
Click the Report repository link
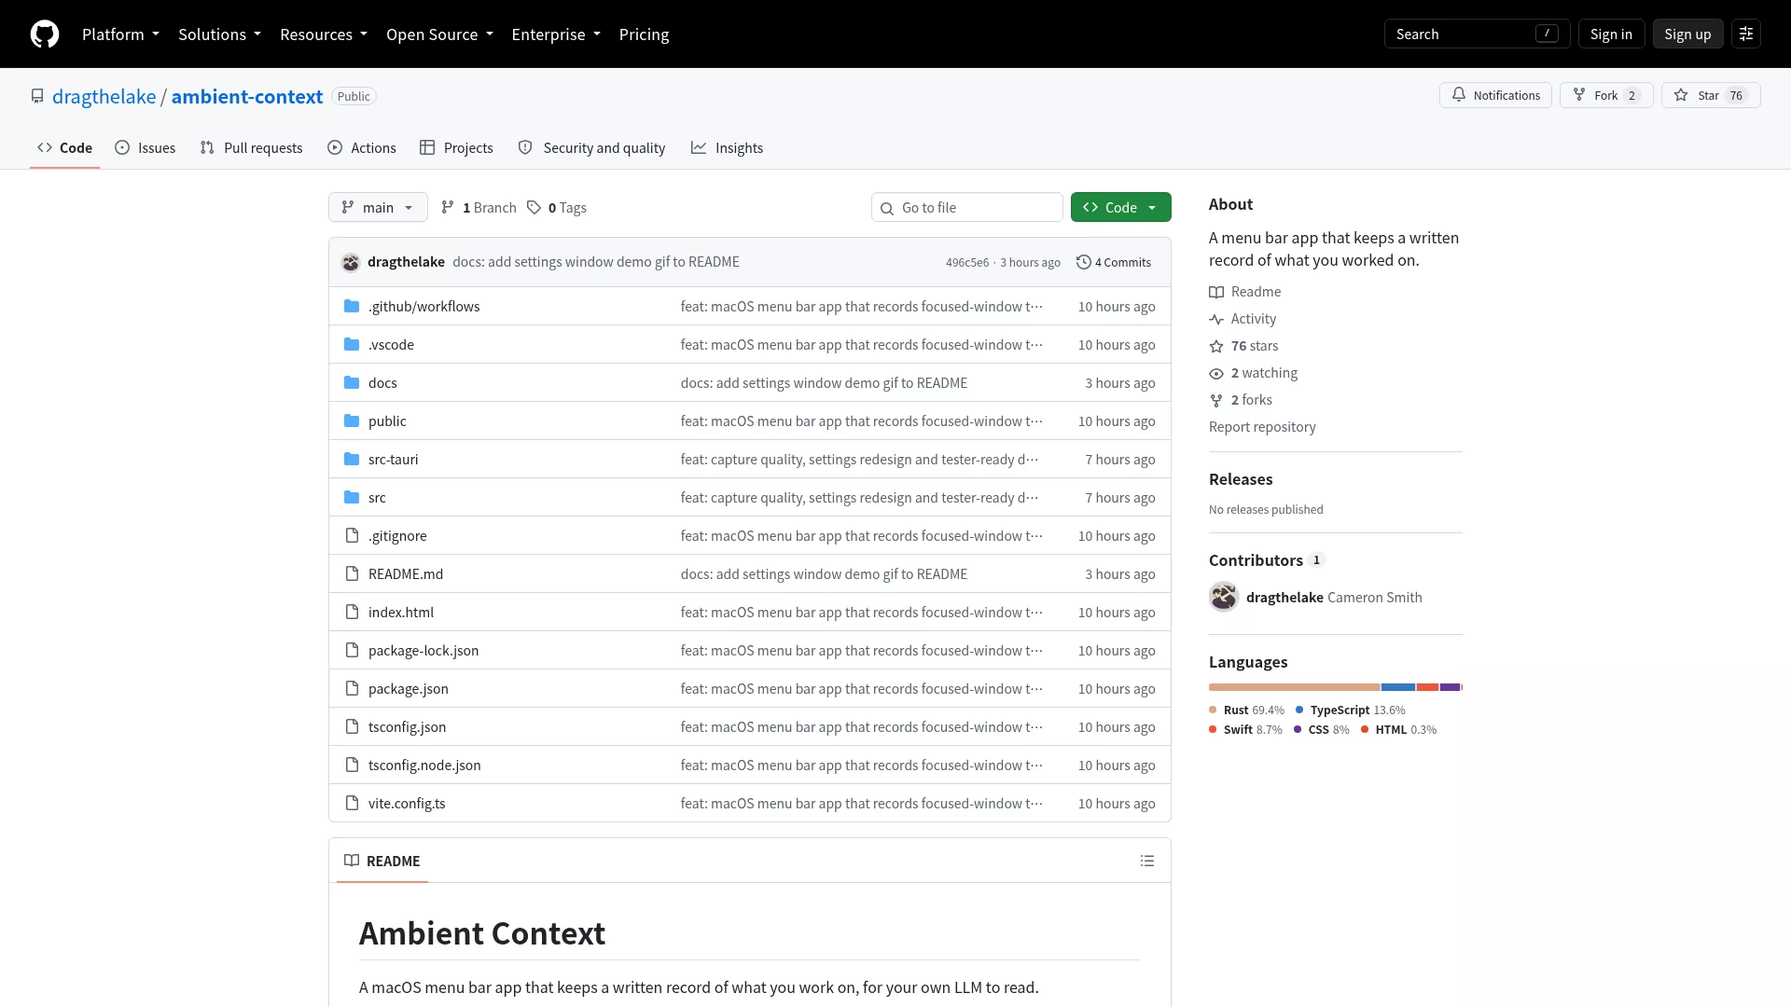(1262, 427)
